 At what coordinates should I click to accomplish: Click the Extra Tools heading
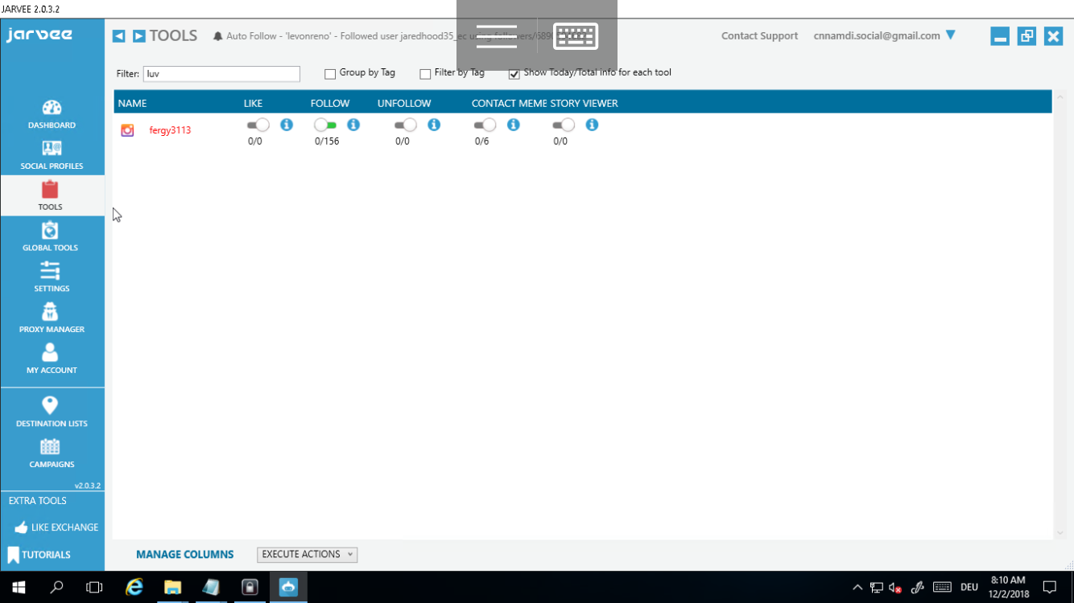click(x=37, y=501)
